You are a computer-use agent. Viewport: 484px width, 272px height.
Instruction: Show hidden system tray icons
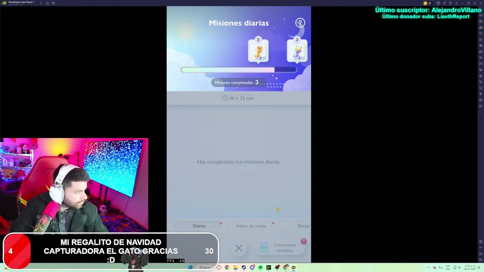pos(428,267)
